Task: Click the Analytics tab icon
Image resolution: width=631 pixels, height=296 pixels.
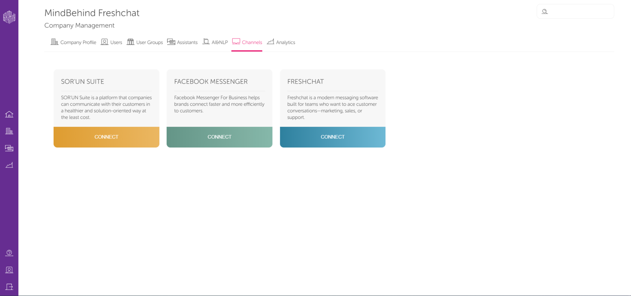Action: 270,42
